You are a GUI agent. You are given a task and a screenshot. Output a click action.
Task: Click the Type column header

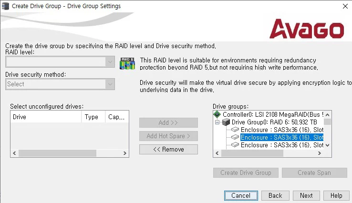tap(93, 117)
